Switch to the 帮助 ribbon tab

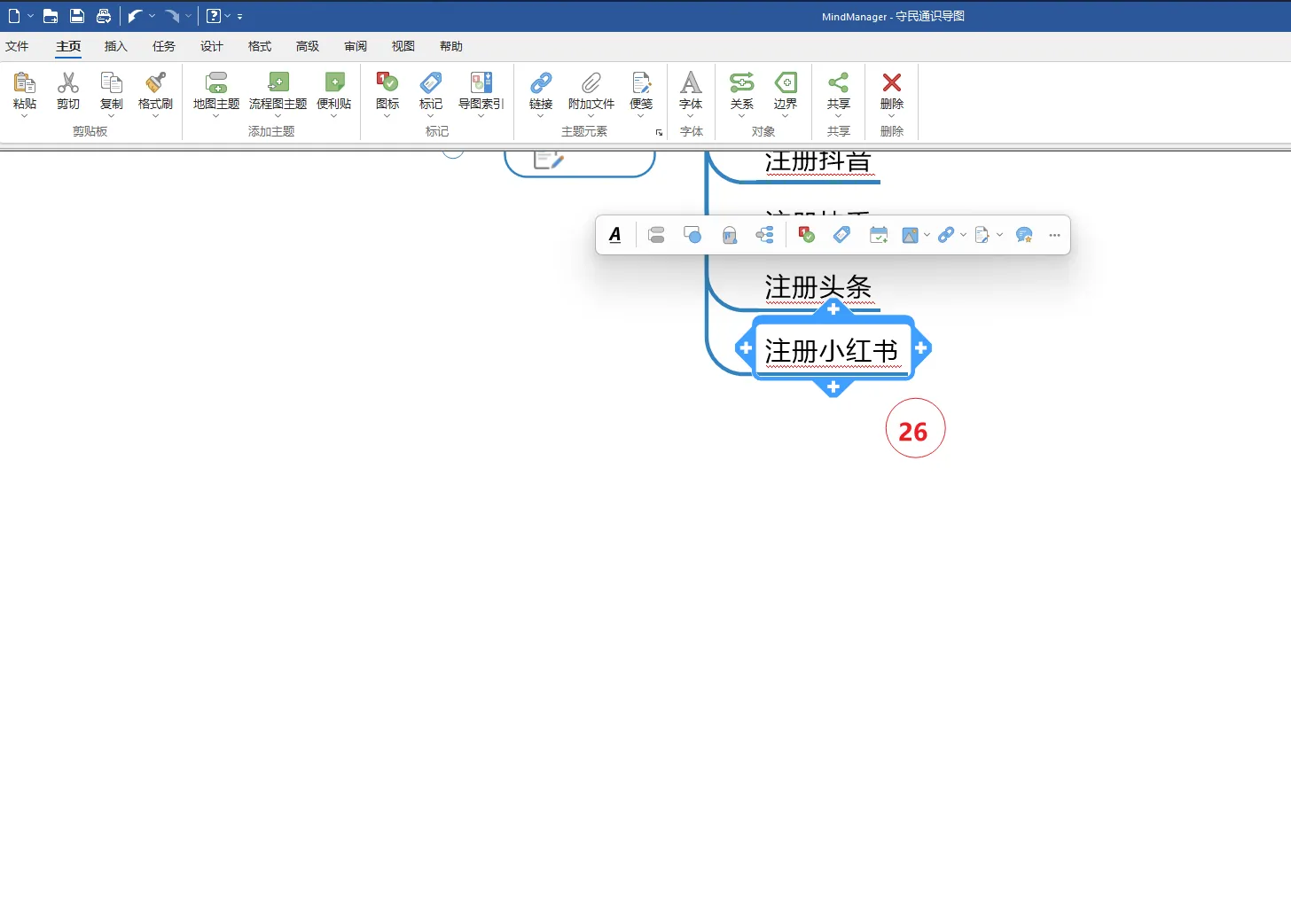point(451,46)
